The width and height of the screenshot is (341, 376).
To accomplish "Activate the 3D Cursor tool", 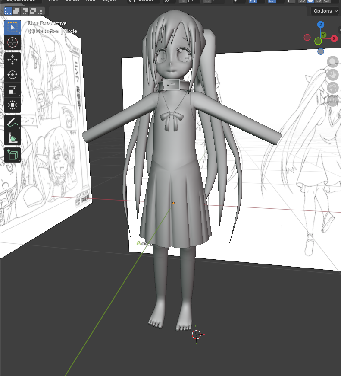I will [13, 42].
